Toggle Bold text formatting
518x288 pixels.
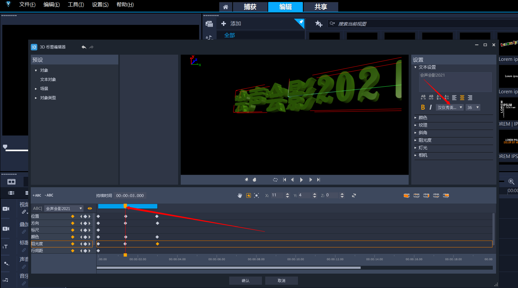(x=423, y=107)
